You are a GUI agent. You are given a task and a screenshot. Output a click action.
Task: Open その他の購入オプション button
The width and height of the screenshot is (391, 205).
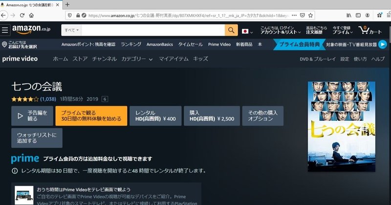[263, 116]
